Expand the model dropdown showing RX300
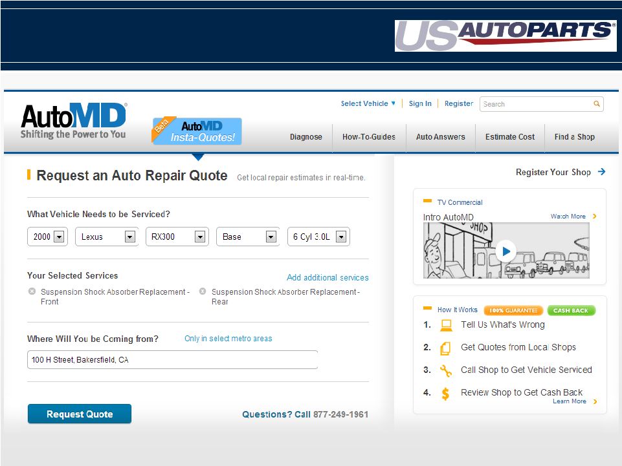This screenshot has width=622, height=466. coord(200,237)
